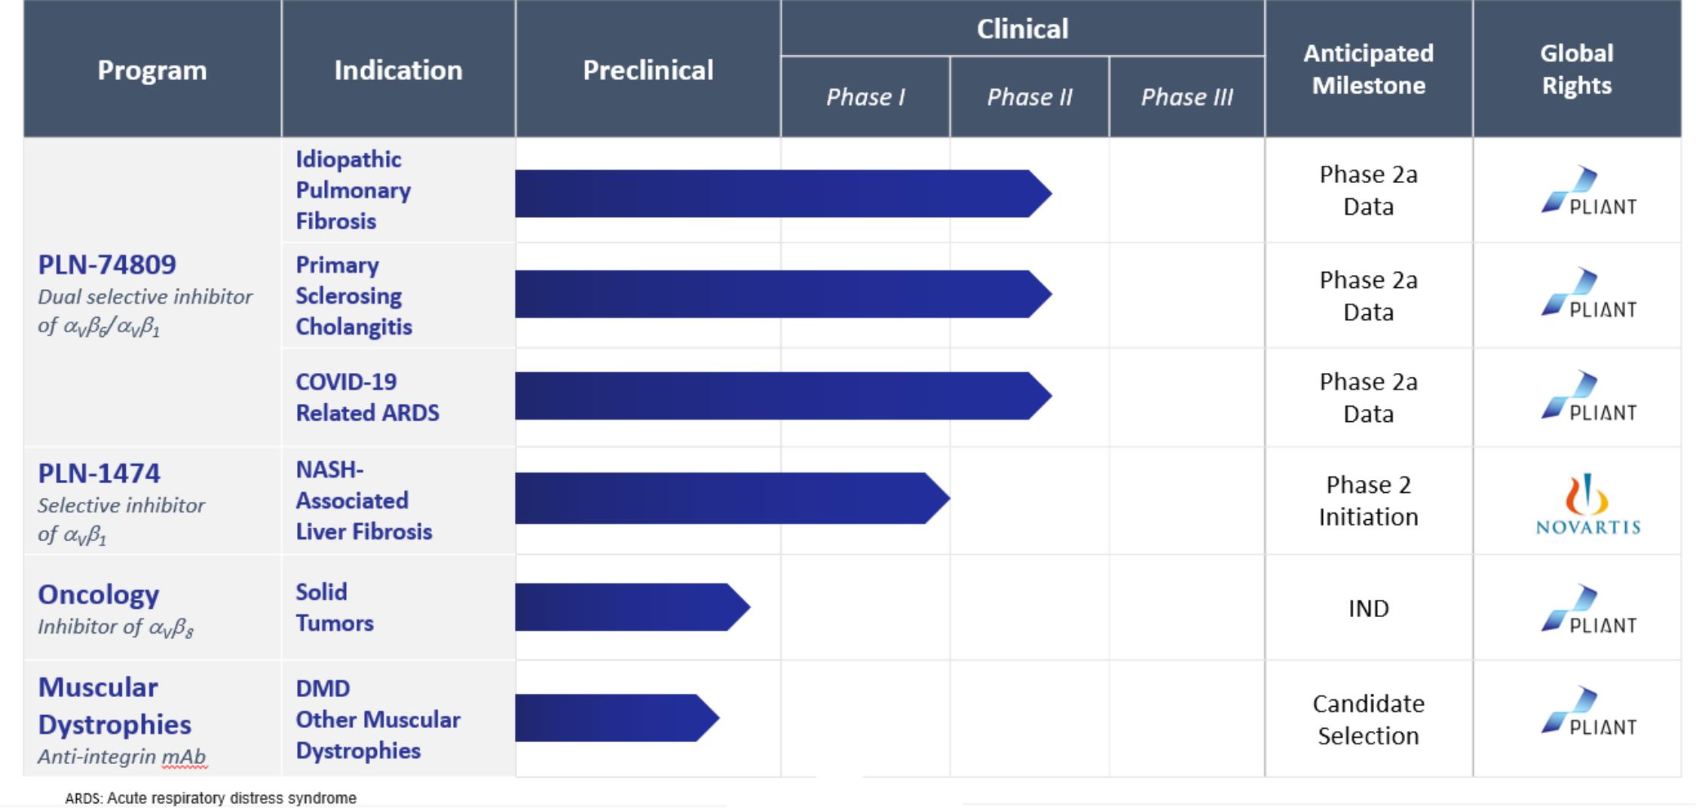Select the Anticipated Milestone column header
The image size is (1696, 810).
[1369, 69]
